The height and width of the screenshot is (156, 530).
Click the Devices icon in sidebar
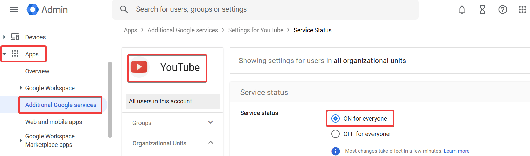(15, 37)
